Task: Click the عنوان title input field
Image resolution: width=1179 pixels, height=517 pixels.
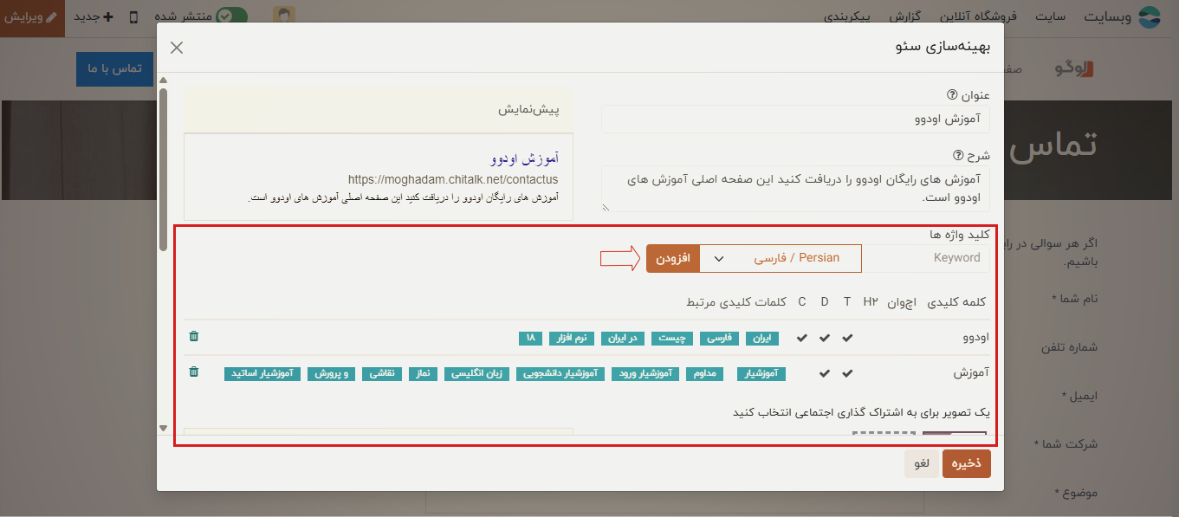Action: 795,119
